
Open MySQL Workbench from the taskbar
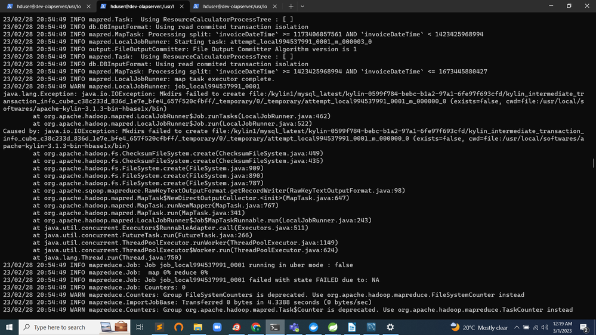(x=371, y=327)
